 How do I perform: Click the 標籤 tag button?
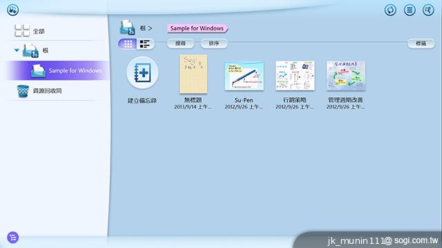421,43
